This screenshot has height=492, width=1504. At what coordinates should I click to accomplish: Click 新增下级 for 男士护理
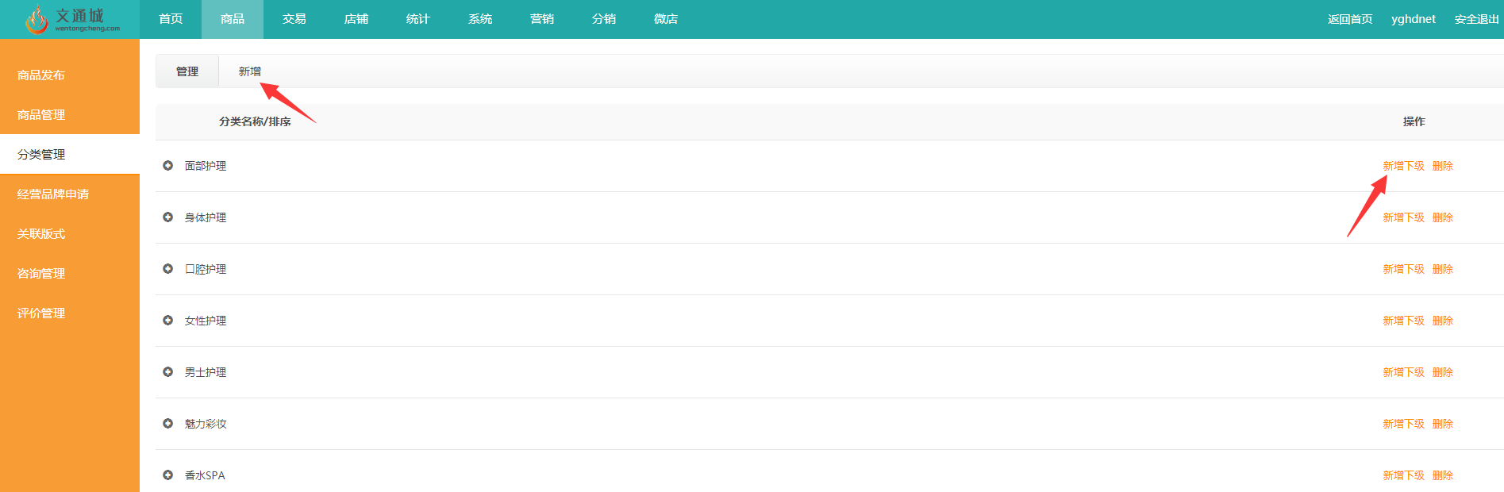1403,372
